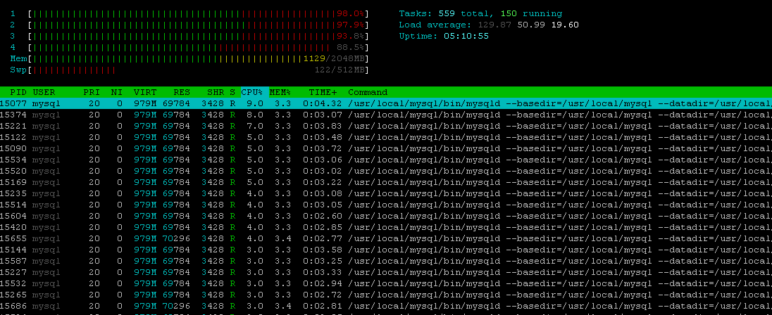Click the Load average value 129.87
Image resolution: width=772 pixels, height=315 pixels.
[x=494, y=25]
